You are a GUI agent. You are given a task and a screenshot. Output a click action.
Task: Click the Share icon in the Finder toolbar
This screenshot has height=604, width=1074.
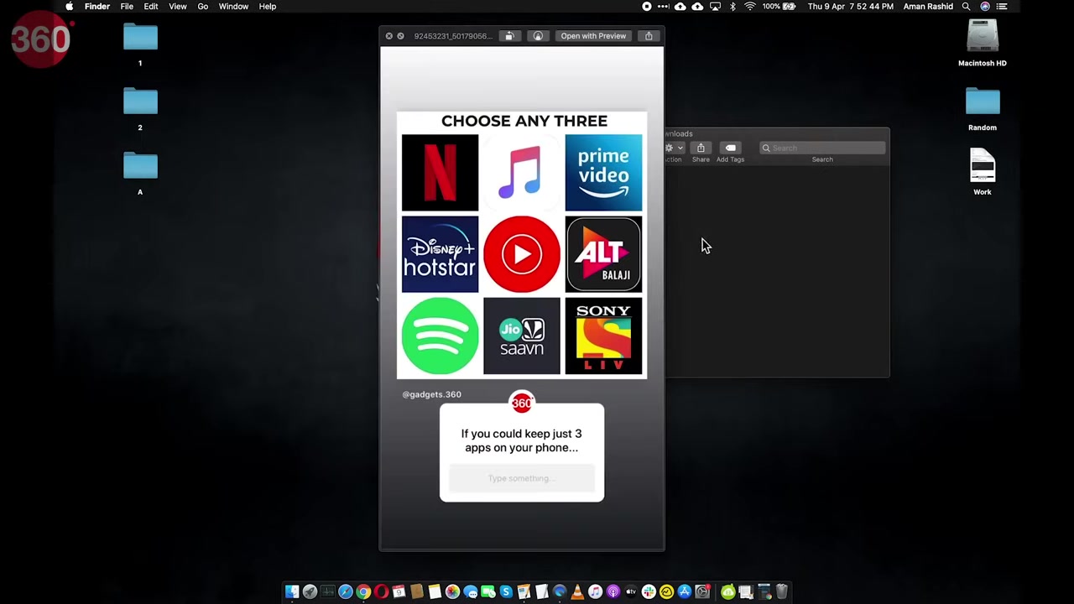701,148
